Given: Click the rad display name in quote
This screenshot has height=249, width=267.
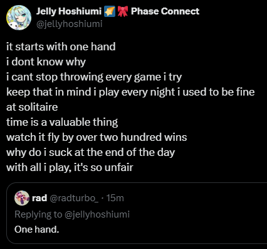Looking at the screenshot, I should [x=39, y=198].
